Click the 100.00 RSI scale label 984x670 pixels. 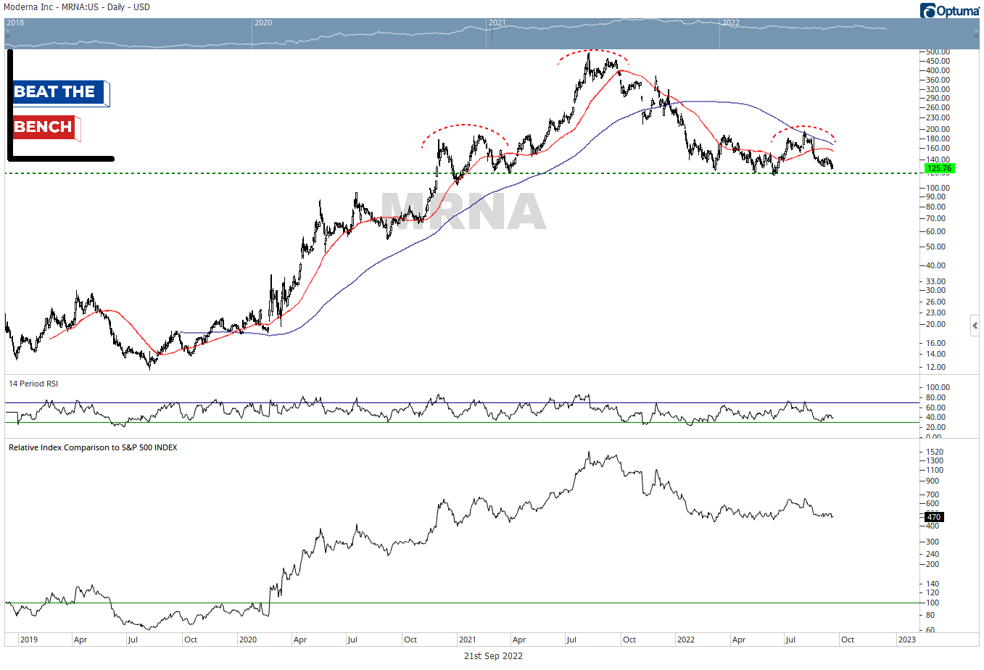tap(938, 388)
